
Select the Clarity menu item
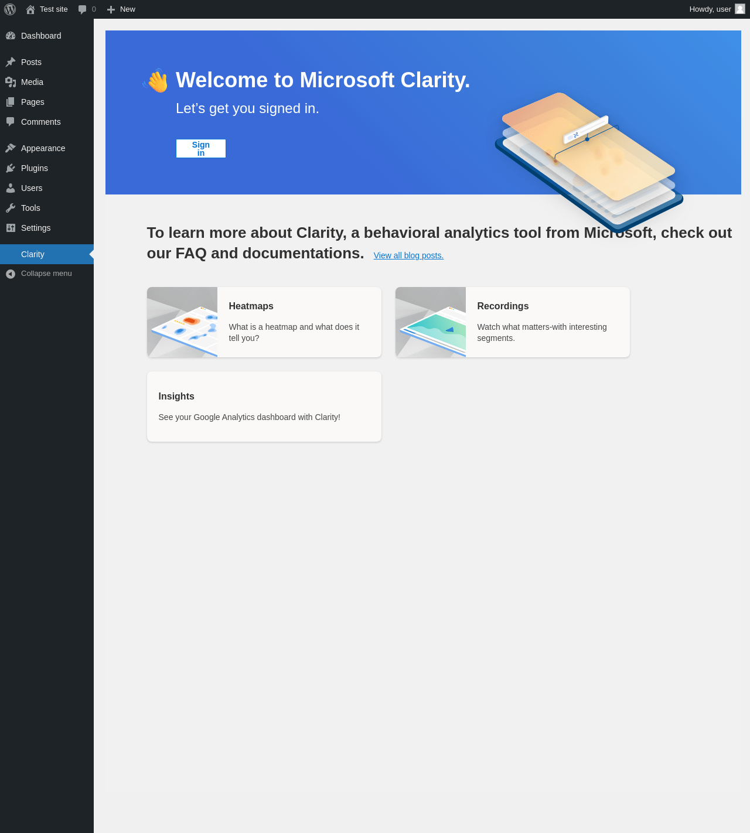(x=47, y=254)
